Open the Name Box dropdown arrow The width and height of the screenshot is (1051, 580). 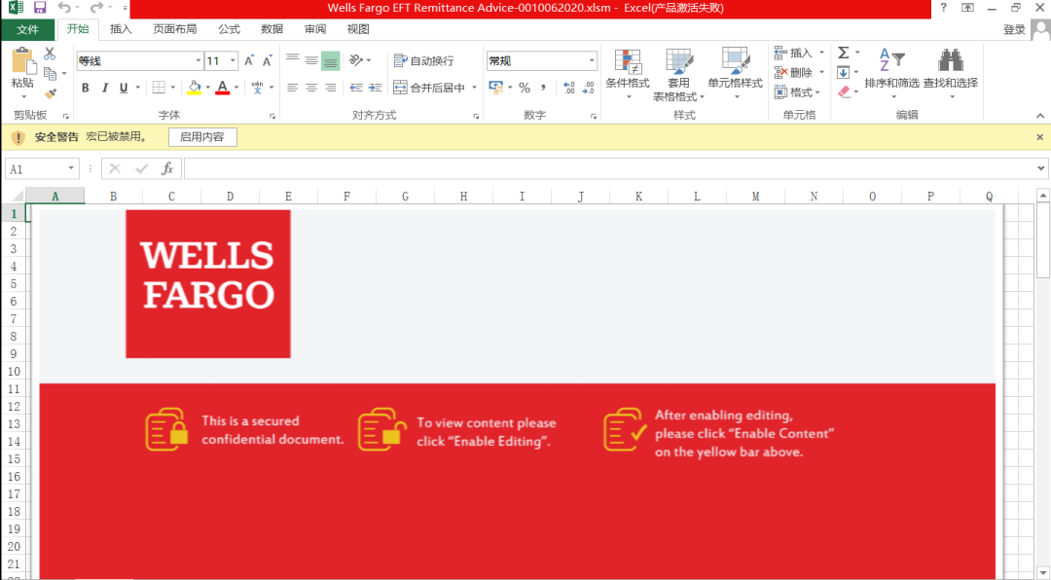[x=71, y=168]
